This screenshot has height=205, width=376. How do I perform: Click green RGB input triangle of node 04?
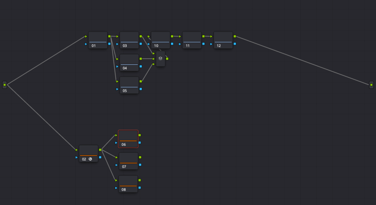click(x=117, y=58)
